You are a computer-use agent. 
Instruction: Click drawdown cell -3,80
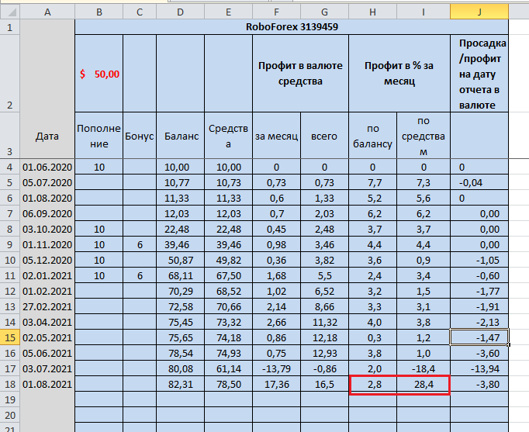(479, 384)
